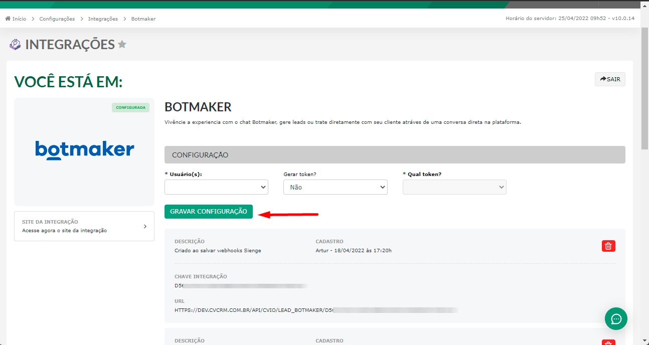
Task: Click chevron on Site da Integração
Action: pos(145,226)
